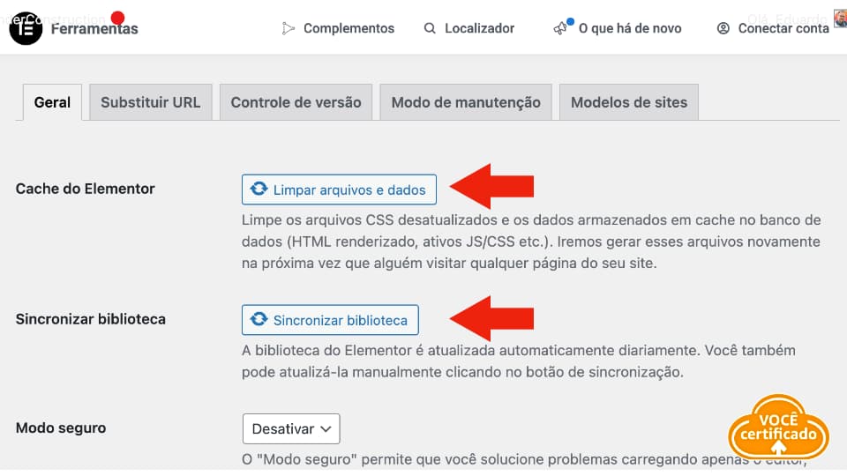The width and height of the screenshot is (847, 476).
Task: Click the Complementos arrow icon
Action: 288,28
